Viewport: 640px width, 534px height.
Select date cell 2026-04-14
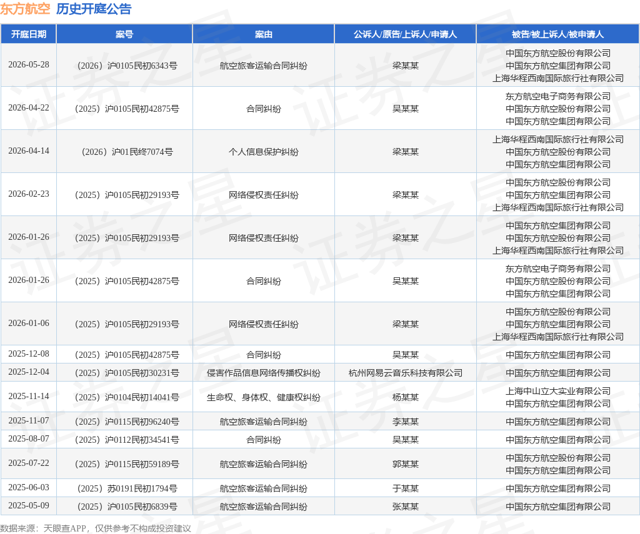29,151
